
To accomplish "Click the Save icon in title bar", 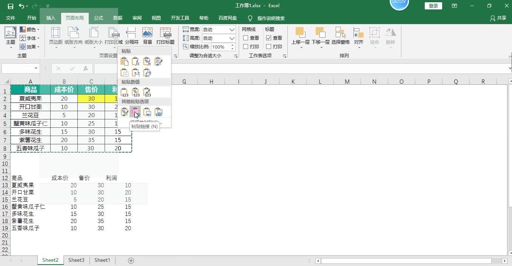I will click(11, 6).
